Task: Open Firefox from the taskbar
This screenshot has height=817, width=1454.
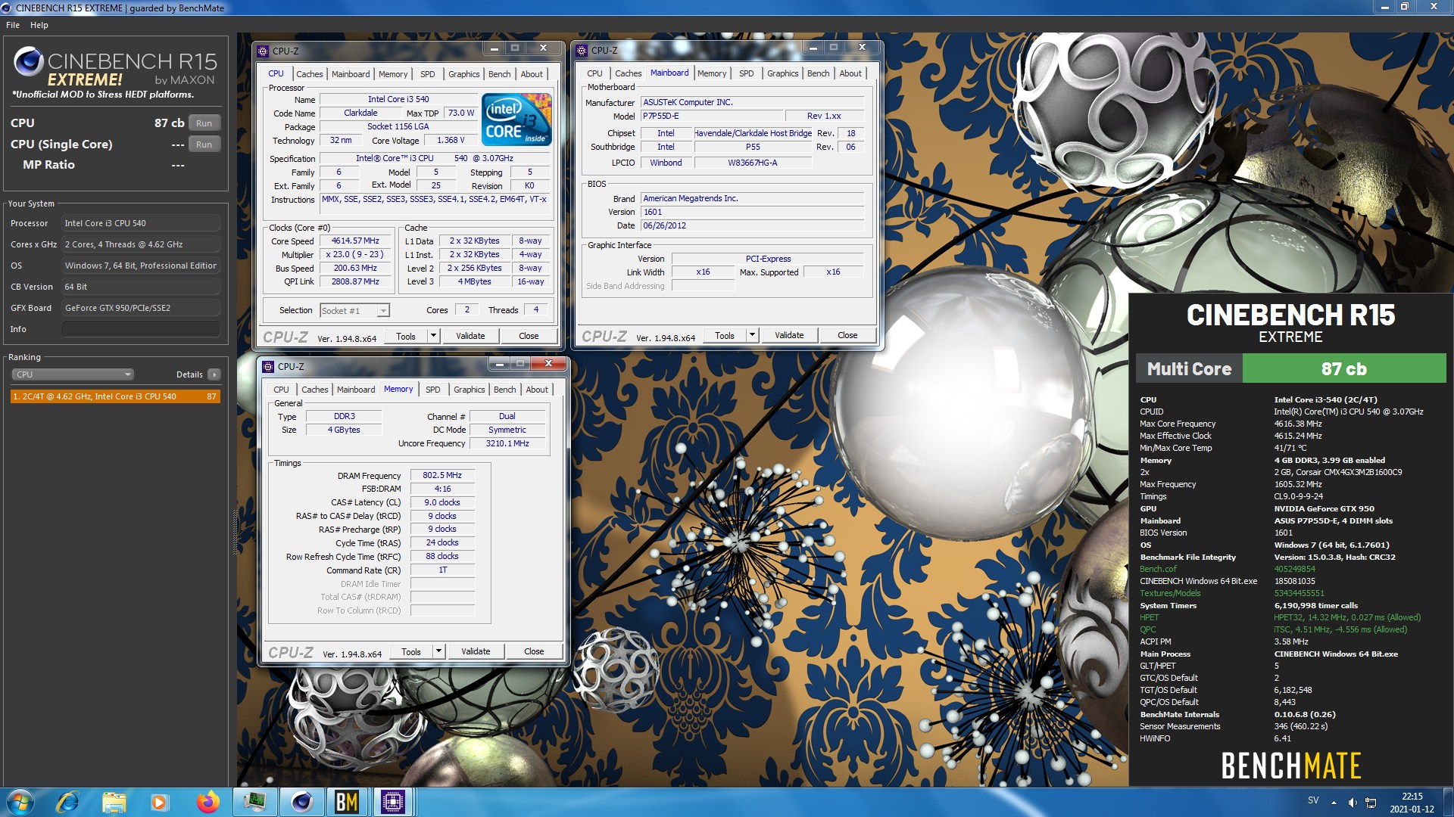Action: coord(207,802)
